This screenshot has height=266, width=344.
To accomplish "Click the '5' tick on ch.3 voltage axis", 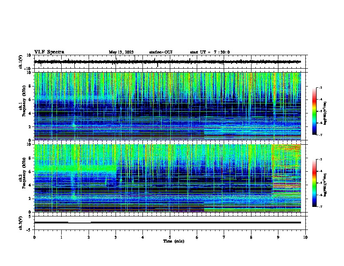I will pos(30,216).
